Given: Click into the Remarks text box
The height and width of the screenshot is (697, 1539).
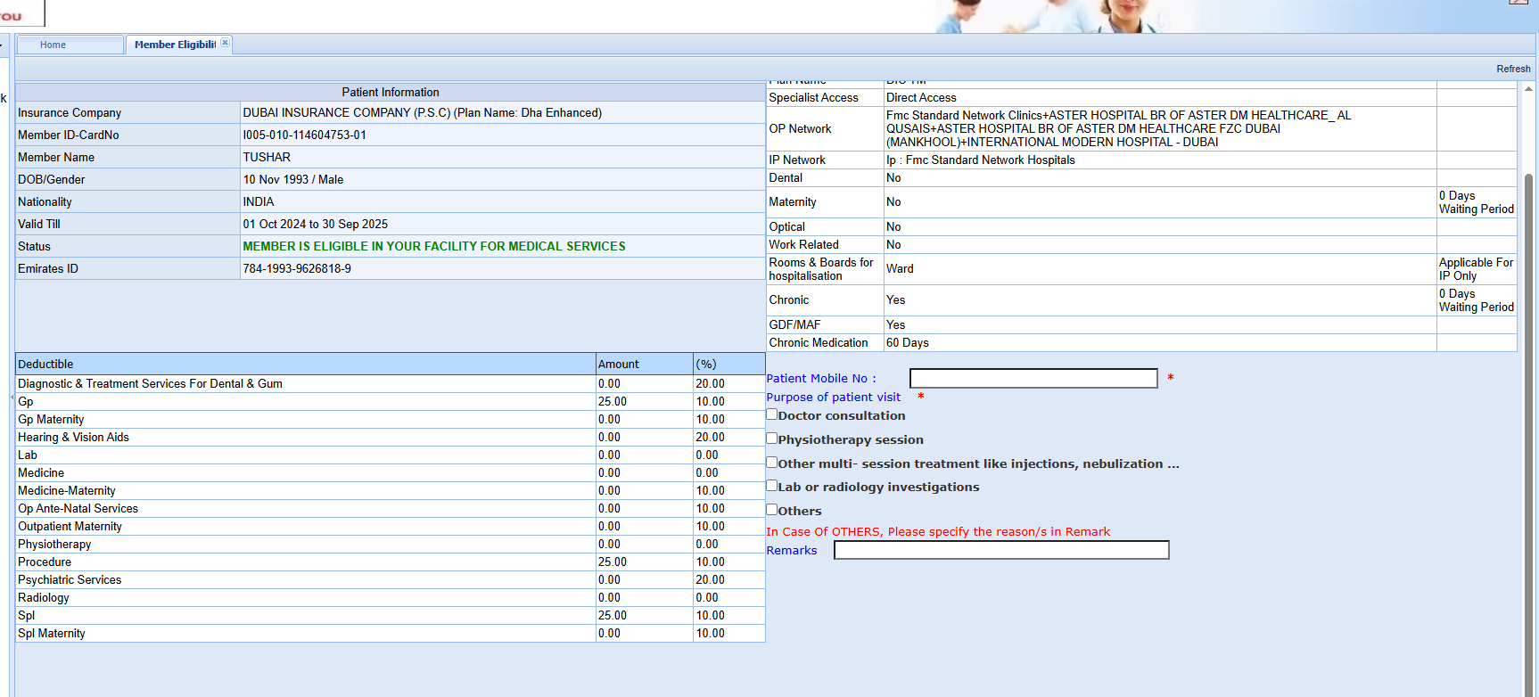Looking at the screenshot, I should (x=1000, y=551).
